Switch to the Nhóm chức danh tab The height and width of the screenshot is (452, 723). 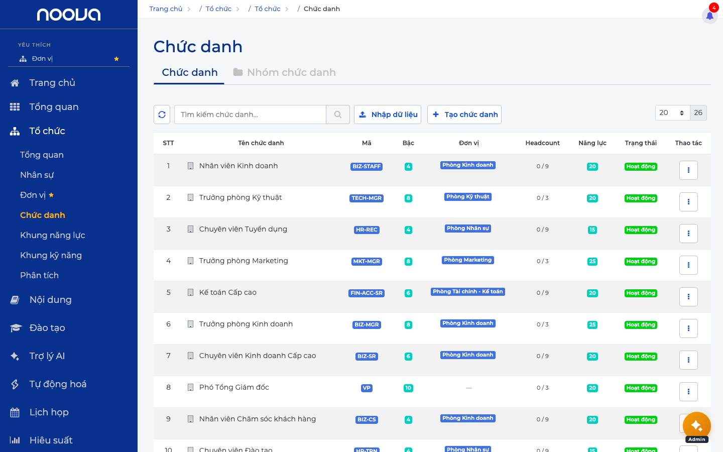point(284,72)
